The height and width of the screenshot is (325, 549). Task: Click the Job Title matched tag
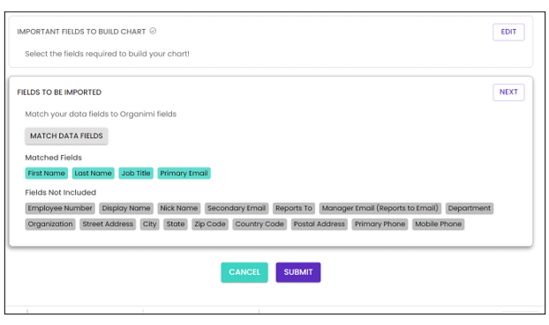click(136, 174)
